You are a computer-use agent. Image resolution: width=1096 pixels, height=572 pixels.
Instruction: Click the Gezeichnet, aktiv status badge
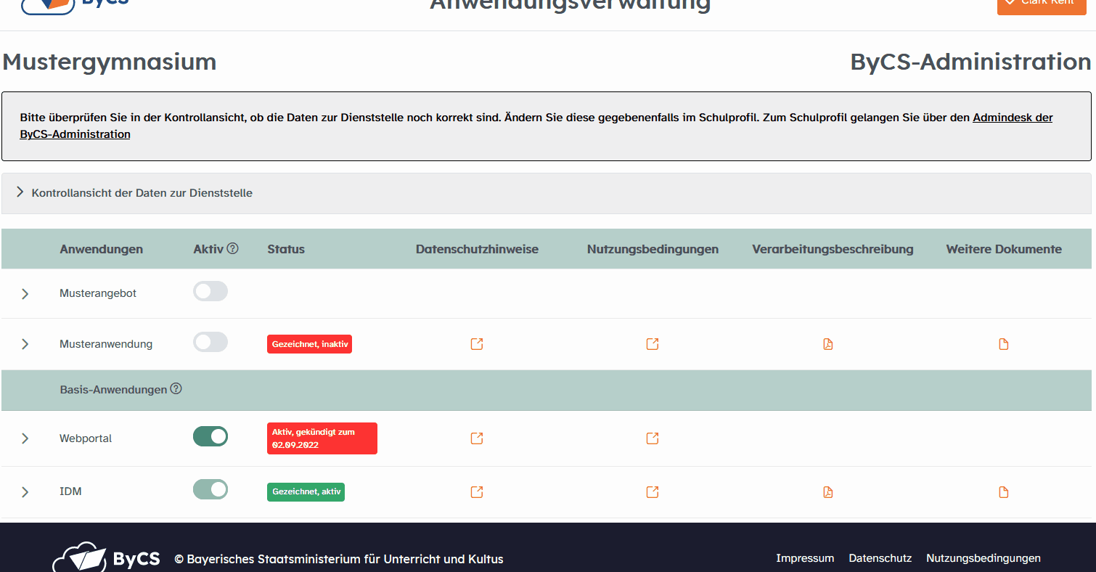pyautogui.click(x=306, y=491)
